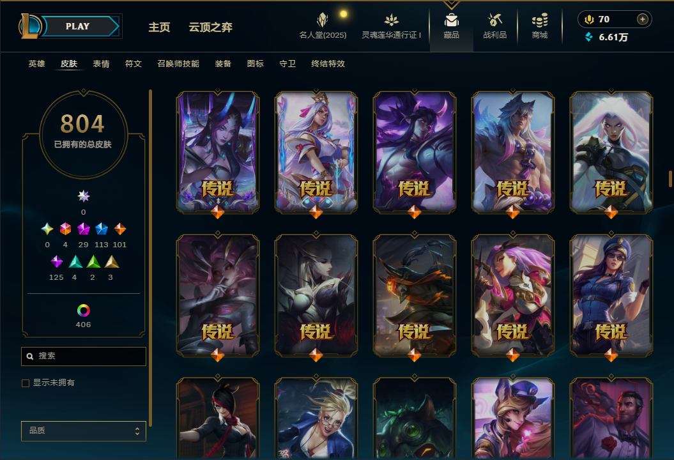Screen dimensions: 674x460
Task: Go to the 云顶之弈 link
Action: tap(211, 27)
